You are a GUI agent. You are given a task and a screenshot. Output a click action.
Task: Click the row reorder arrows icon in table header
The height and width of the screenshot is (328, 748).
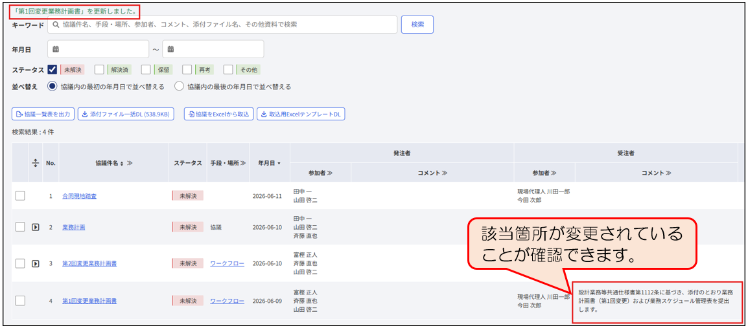[x=35, y=163]
